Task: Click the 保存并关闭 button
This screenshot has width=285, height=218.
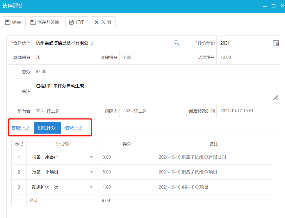Action: click(45, 22)
